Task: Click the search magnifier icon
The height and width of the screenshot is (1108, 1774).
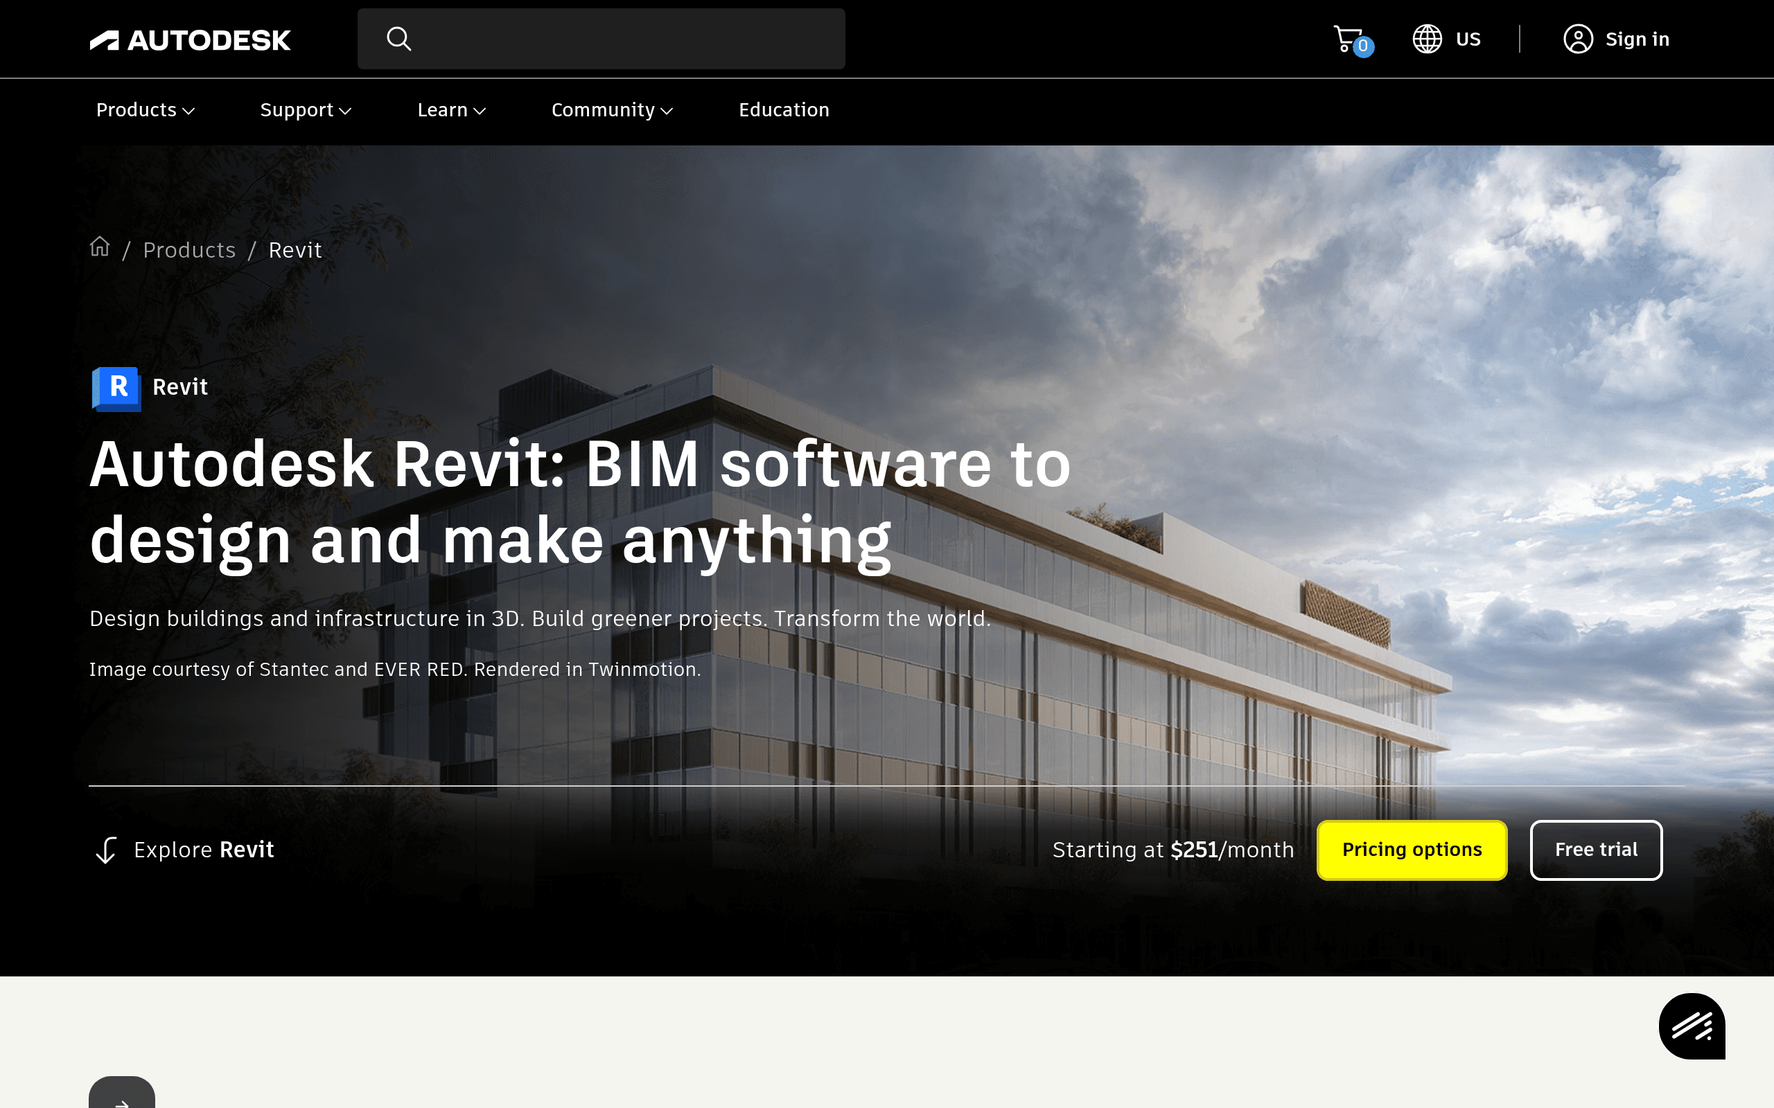Action: pyautogui.click(x=398, y=39)
